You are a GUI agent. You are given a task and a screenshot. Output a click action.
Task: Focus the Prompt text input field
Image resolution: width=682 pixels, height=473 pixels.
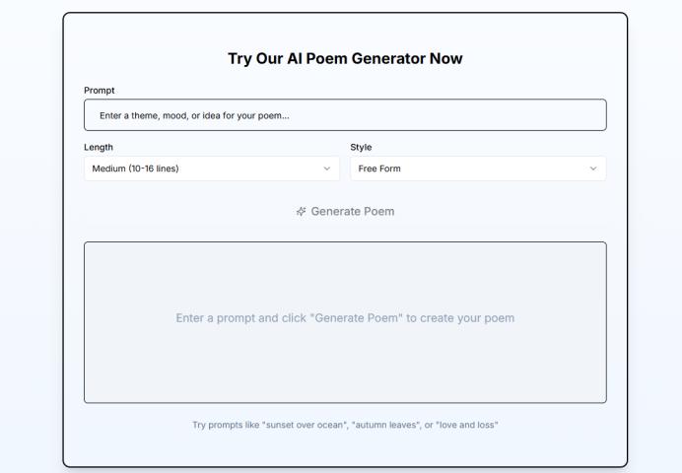pos(345,115)
